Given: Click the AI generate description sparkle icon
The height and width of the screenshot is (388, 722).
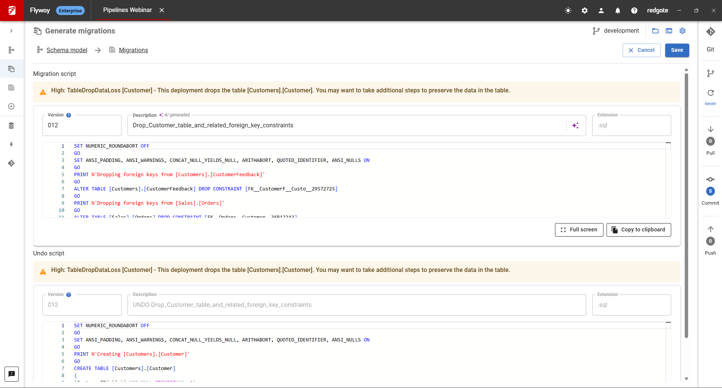Looking at the screenshot, I should click(575, 125).
